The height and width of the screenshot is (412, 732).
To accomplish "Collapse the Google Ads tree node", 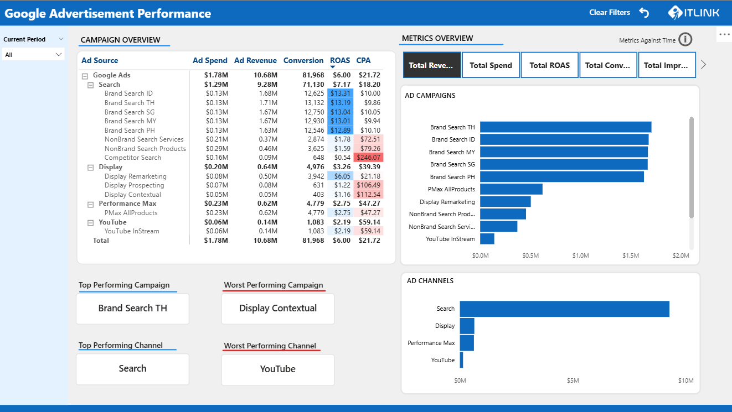I will tap(85, 75).
